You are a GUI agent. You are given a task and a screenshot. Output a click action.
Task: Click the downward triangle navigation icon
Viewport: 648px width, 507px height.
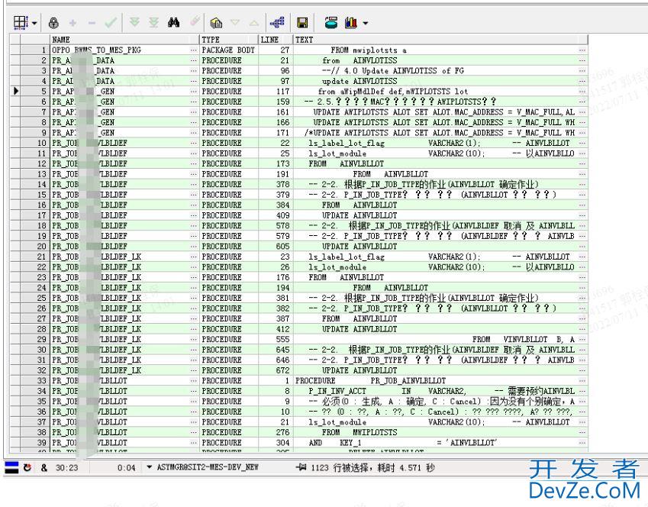(235, 23)
